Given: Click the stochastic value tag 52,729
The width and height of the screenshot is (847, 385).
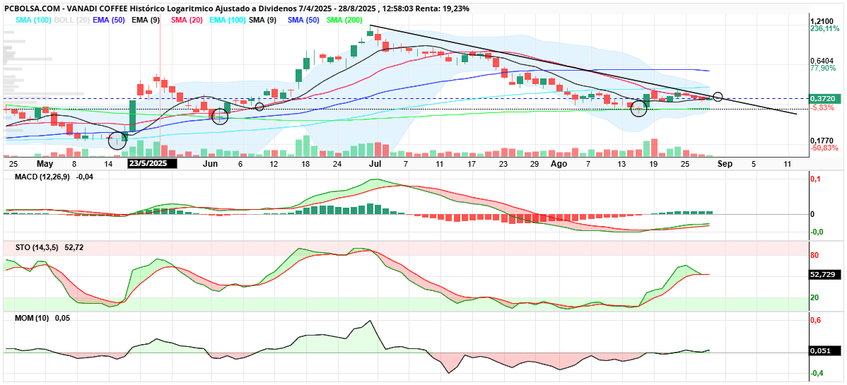Looking at the screenshot, I should pos(824,275).
